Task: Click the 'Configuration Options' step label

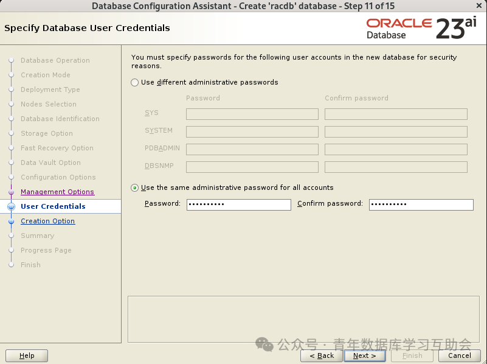Action: (x=58, y=177)
